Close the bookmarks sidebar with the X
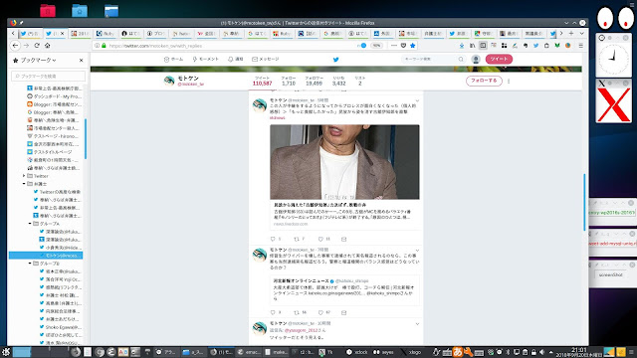637x358 pixels. (81, 60)
